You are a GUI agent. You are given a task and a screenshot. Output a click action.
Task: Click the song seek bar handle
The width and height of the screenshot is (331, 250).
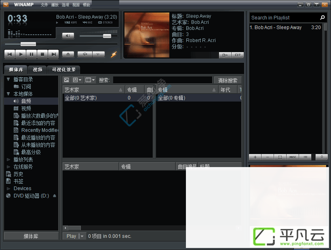pyautogui.click(x=28, y=44)
